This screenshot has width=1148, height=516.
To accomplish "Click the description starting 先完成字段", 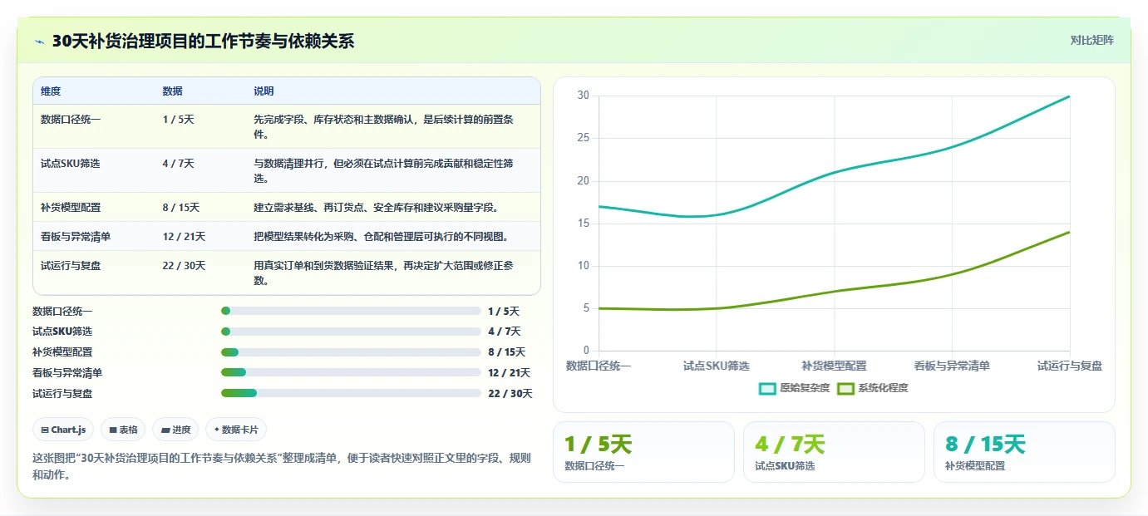I will click(383, 126).
